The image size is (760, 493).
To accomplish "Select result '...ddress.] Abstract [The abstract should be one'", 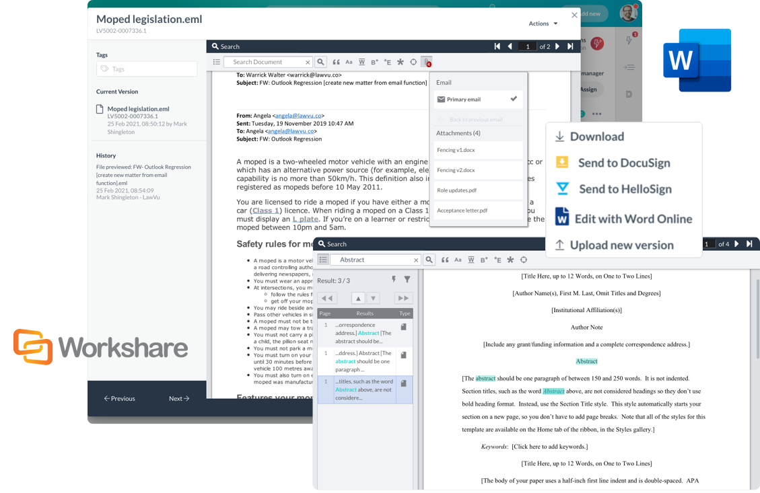I will (x=365, y=361).
